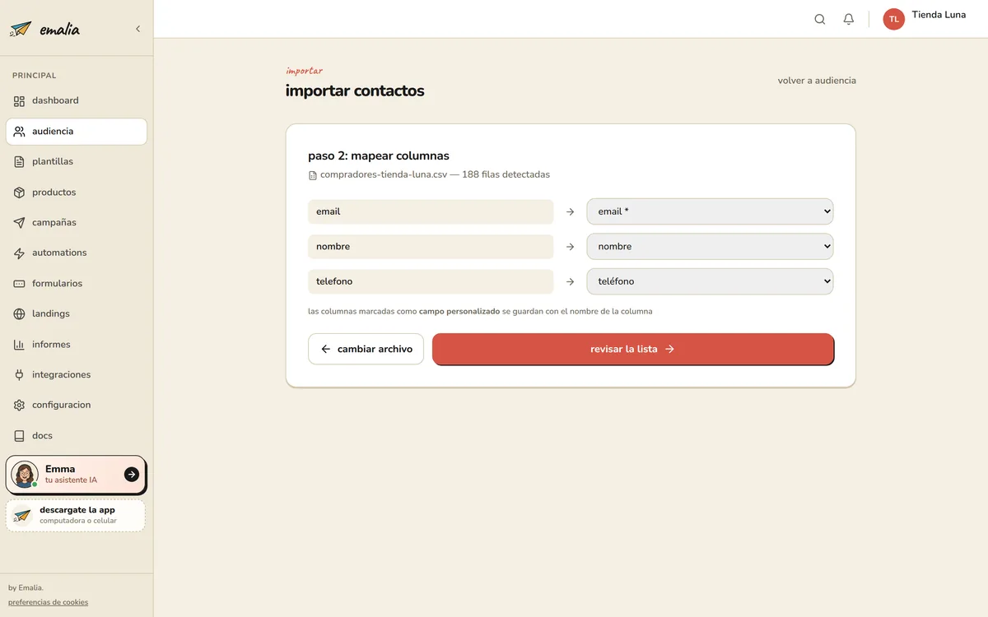
Task: Click the nombre source column field
Action: pos(431,247)
